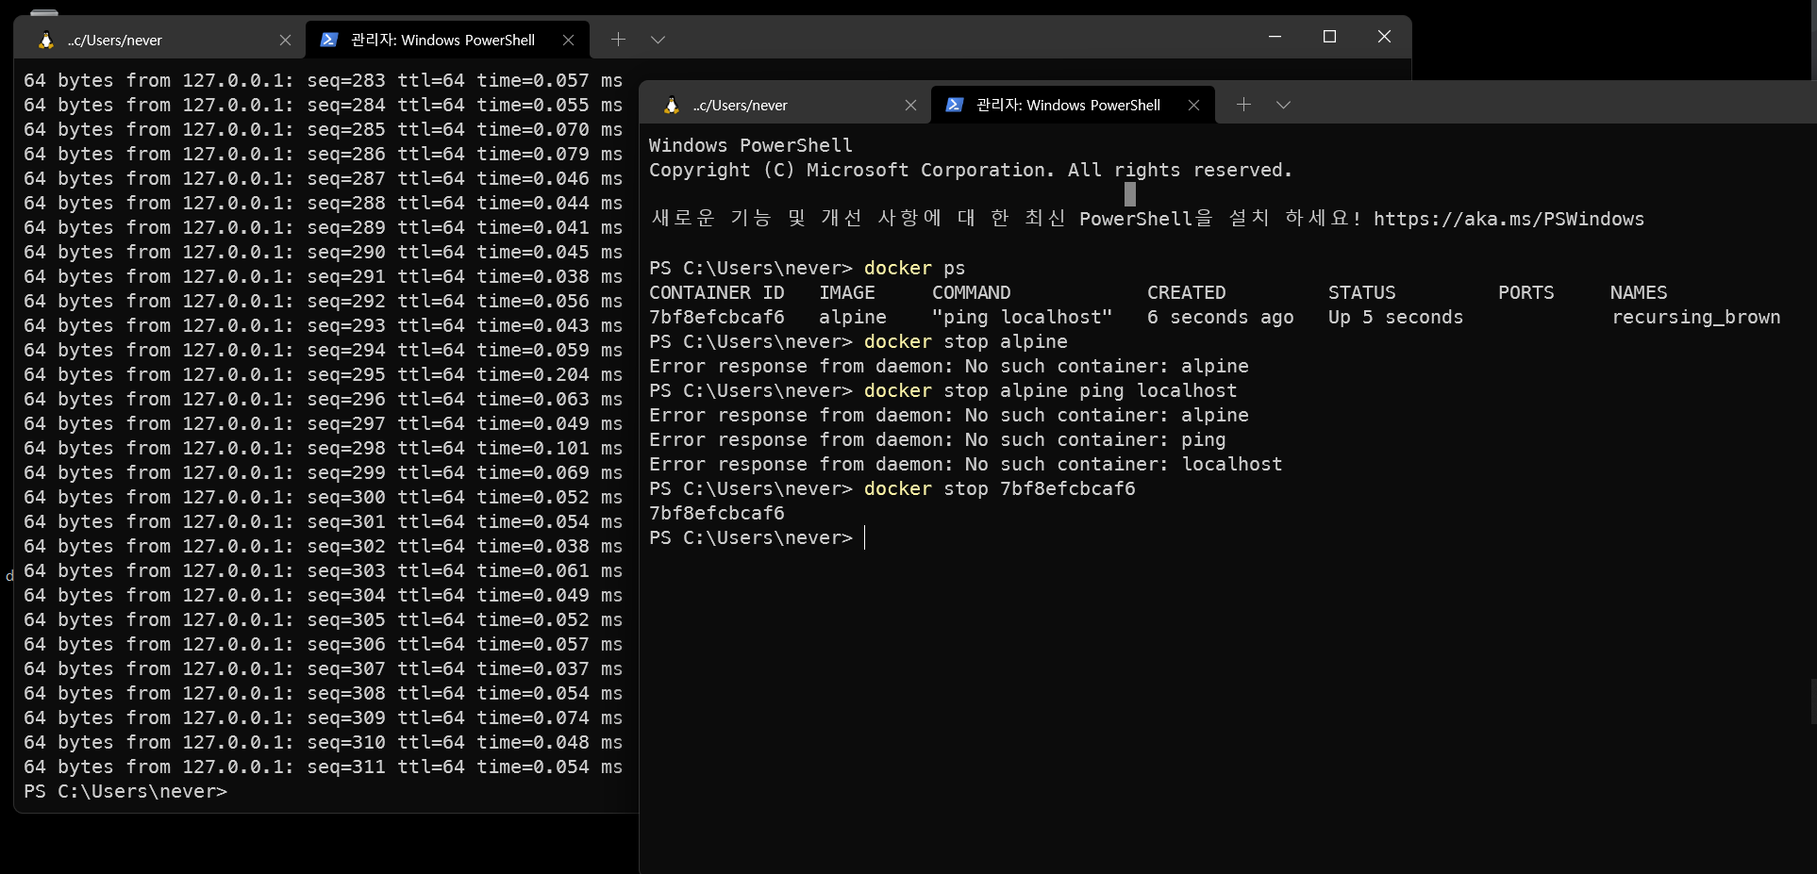The height and width of the screenshot is (874, 1817).
Task: Expand the profile dropdown in front terminal window
Action: pos(1283,105)
